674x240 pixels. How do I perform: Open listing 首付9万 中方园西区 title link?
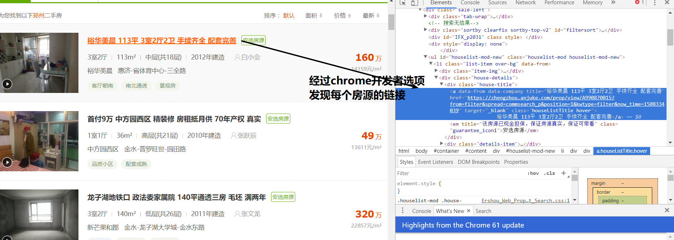point(174,119)
